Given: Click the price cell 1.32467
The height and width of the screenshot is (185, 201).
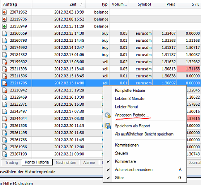Looking at the screenshot, I should (x=168, y=34).
